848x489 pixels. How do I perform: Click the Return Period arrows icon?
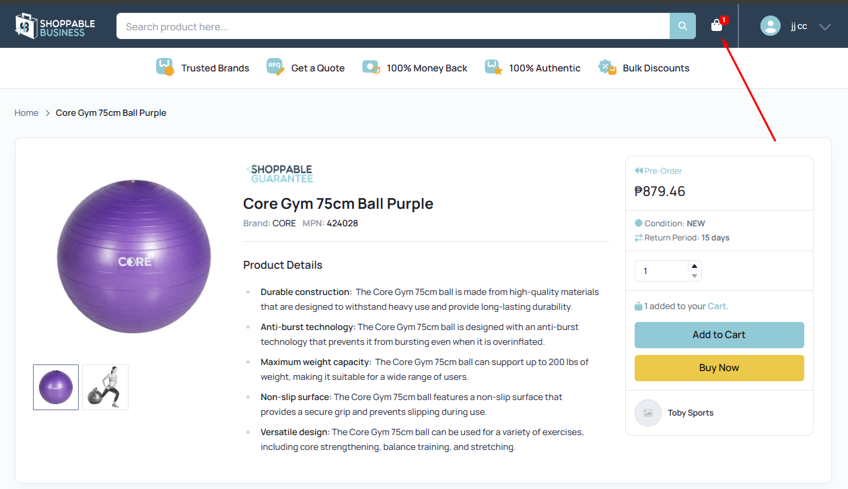pyautogui.click(x=639, y=238)
